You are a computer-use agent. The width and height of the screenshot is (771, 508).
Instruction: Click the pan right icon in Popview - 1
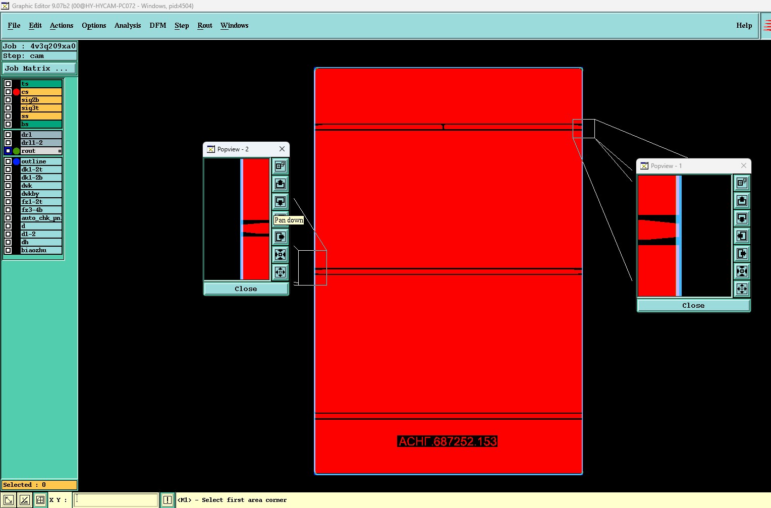[742, 253]
